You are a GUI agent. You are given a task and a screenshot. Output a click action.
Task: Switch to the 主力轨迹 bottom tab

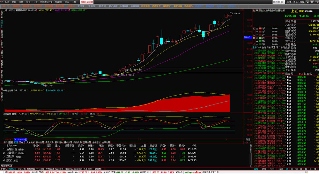pos(50,169)
